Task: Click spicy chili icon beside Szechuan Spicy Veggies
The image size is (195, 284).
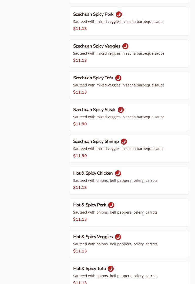Action: pos(125,46)
